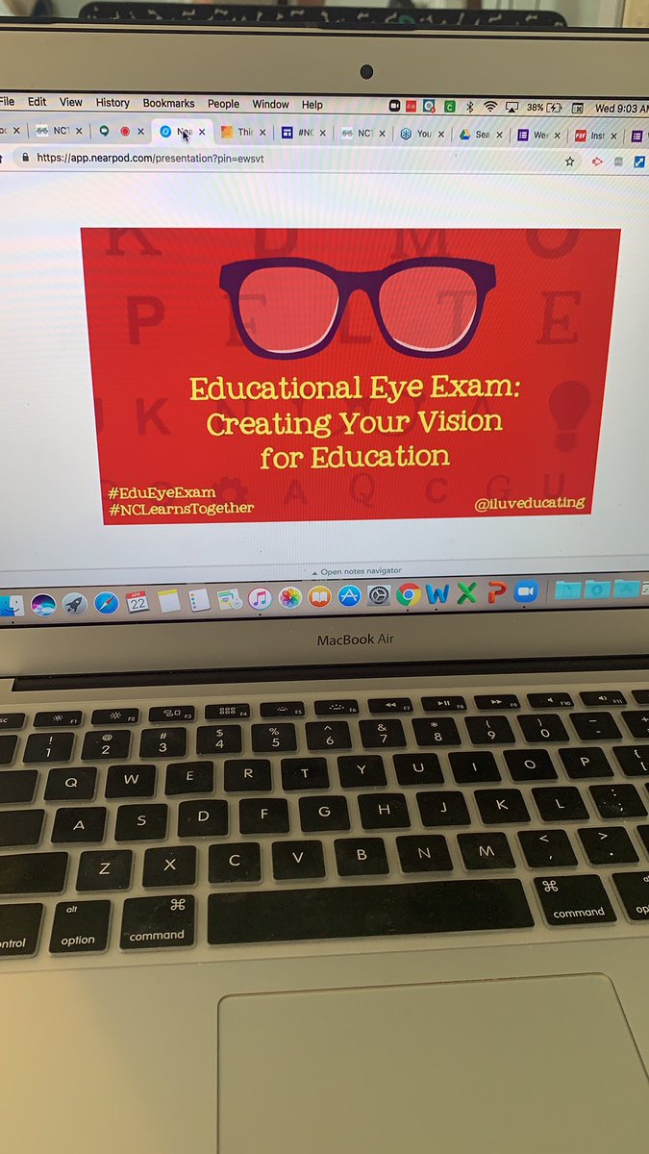Click the nearpod.com address bar

coord(288,159)
